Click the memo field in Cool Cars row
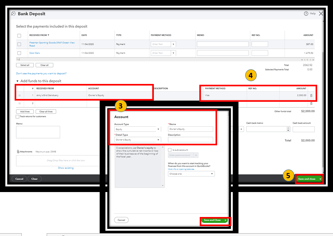 [x=223, y=53]
